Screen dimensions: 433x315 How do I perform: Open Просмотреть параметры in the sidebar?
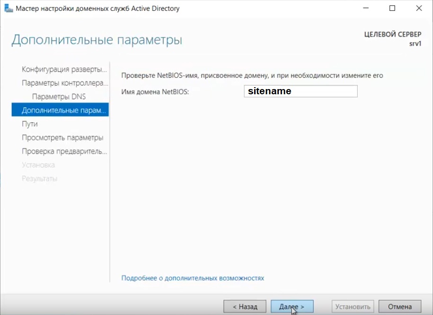click(x=62, y=138)
